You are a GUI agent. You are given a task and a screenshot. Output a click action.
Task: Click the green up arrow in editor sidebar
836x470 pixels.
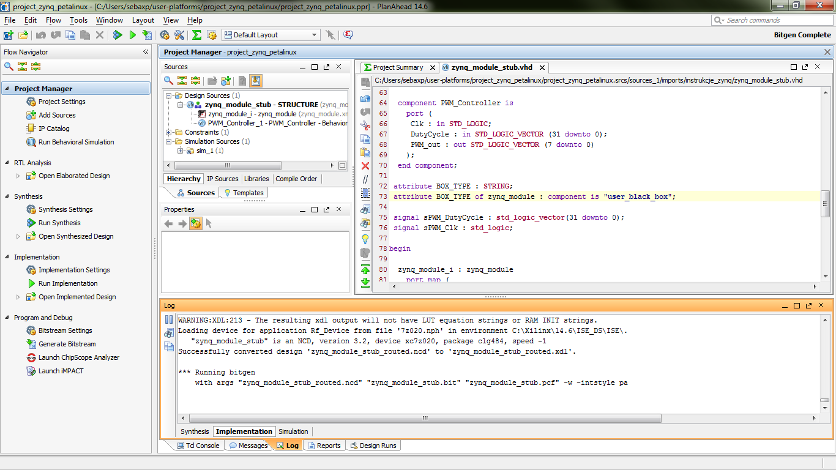click(365, 269)
